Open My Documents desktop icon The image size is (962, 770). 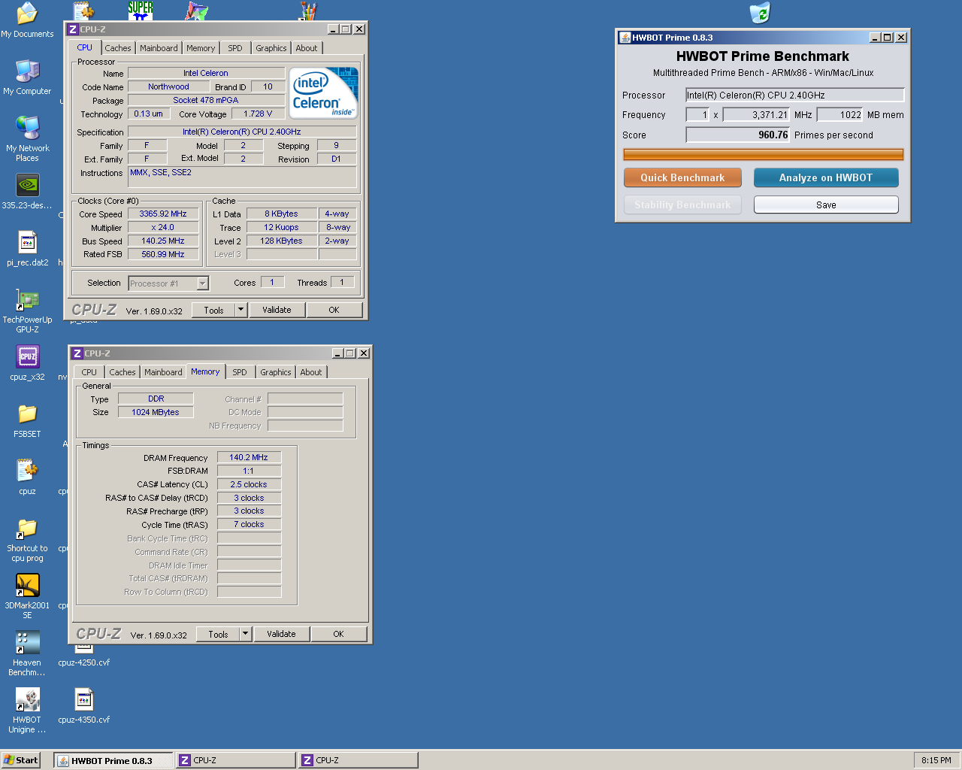[x=27, y=14]
